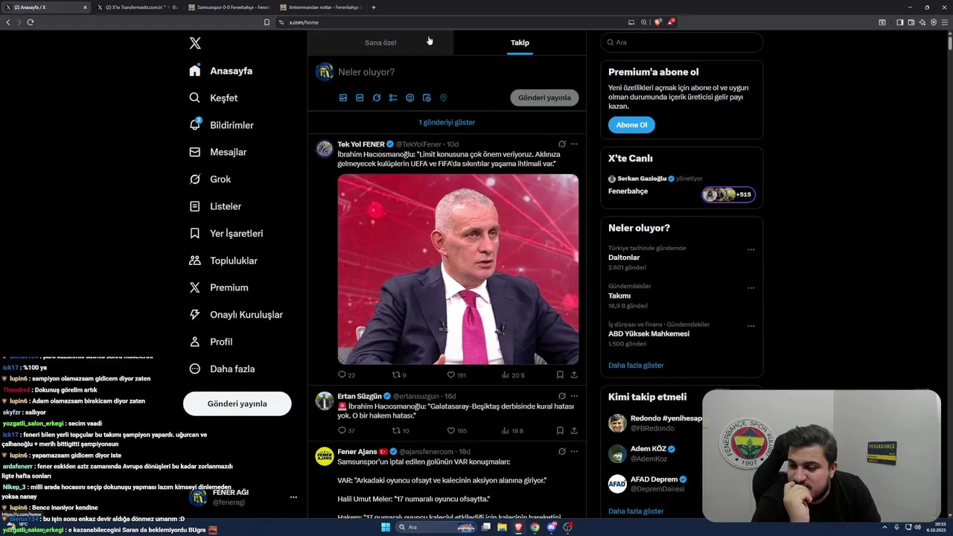
Task: Bookmark page icon in address bar
Action: 267,22
